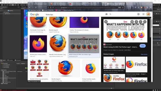Open the Unity Component menu
Viewport: 161px width, 91px height.
tap(19, 3)
